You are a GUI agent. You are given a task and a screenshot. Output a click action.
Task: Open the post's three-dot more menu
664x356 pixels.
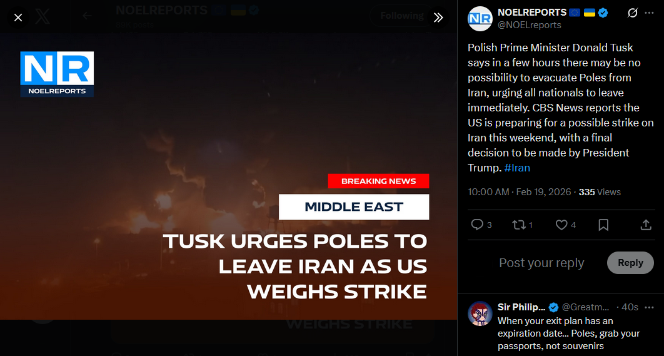(649, 13)
